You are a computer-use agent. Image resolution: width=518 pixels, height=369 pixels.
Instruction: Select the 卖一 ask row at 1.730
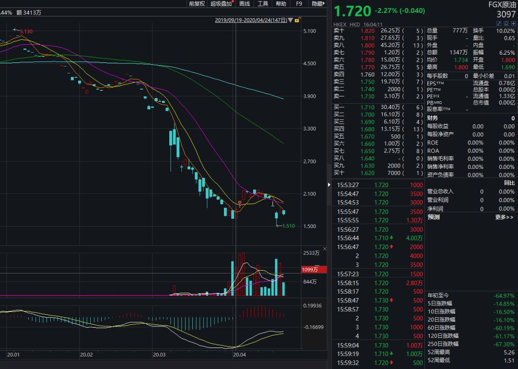coord(378,96)
